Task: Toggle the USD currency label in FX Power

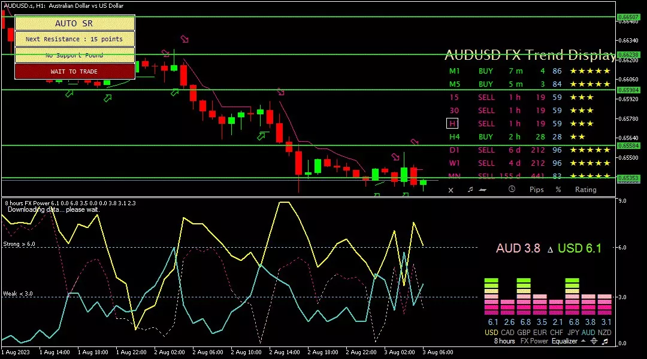Action: 491,332
